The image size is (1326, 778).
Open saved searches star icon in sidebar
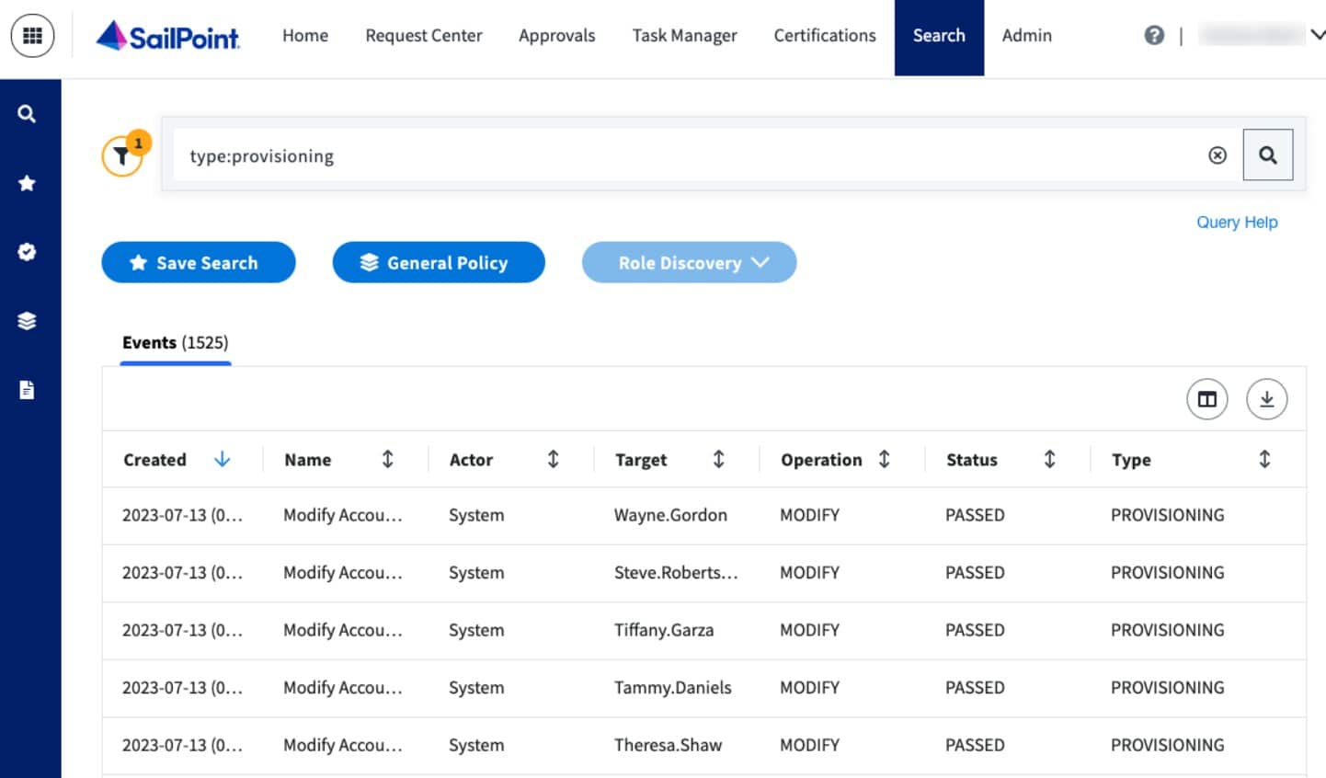(x=27, y=183)
